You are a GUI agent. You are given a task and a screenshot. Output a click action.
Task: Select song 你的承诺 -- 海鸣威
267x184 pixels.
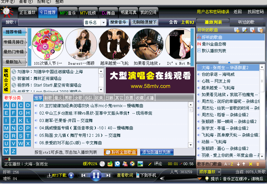click(x=228, y=74)
